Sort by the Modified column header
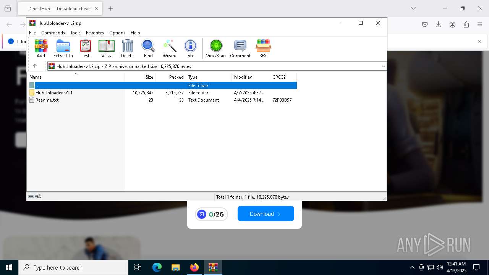489x275 pixels. (x=251, y=77)
